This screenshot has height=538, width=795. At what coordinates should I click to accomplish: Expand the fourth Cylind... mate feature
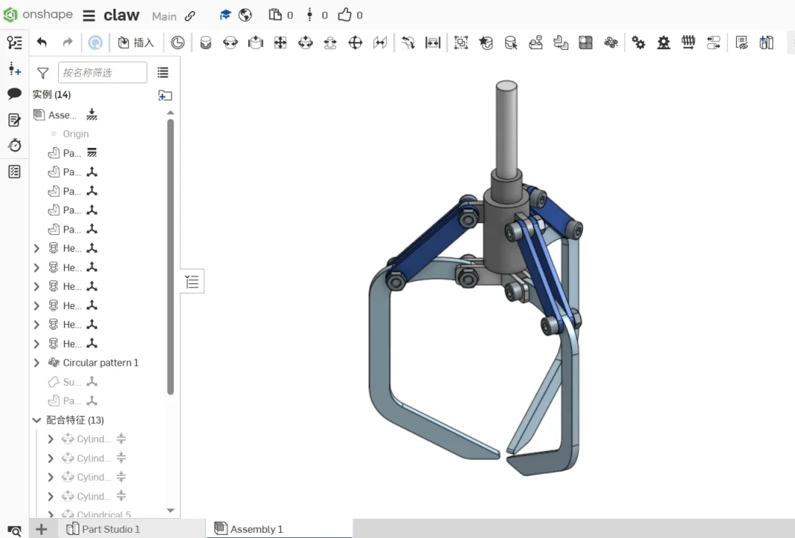coord(50,497)
